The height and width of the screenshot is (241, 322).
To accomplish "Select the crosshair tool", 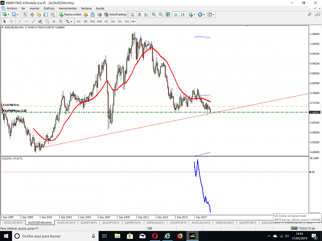I will click(x=12, y=21).
